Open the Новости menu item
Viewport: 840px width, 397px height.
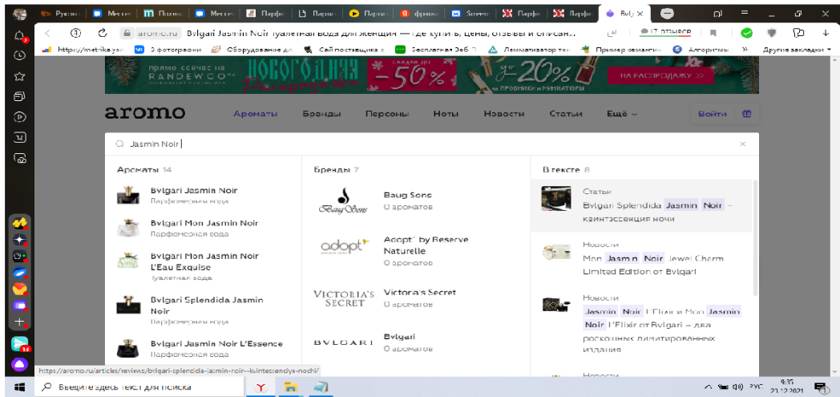click(503, 114)
